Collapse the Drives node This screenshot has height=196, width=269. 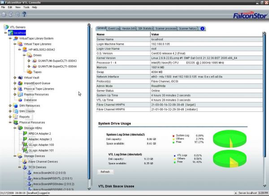pos(24,55)
